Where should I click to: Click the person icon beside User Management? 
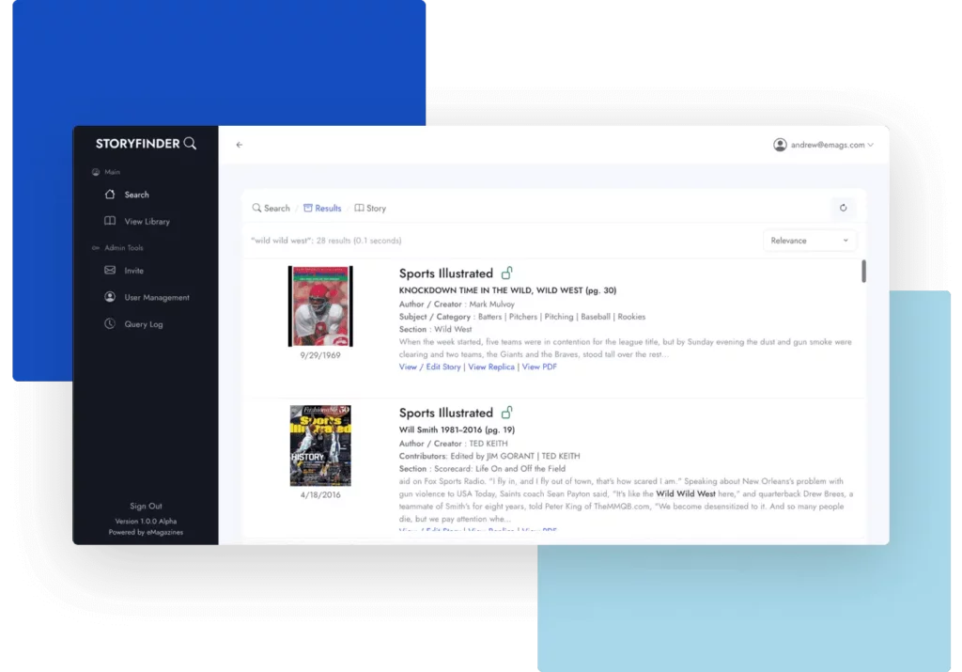pyautogui.click(x=110, y=297)
